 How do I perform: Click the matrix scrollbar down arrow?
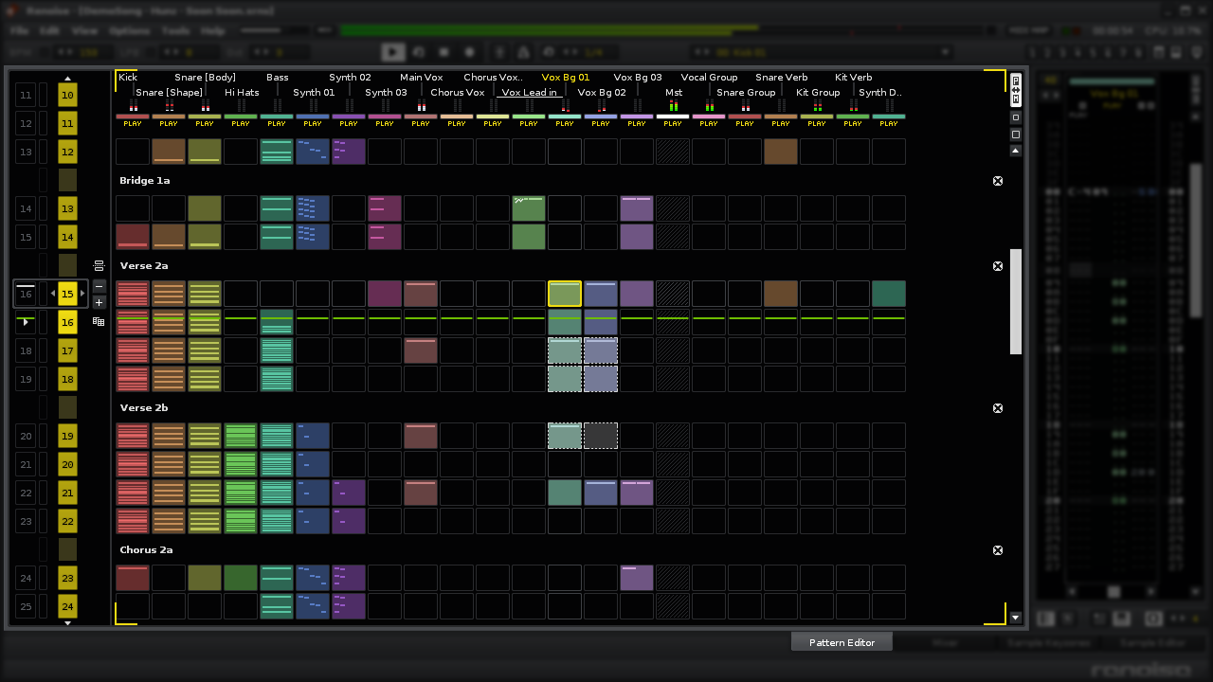(1016, 618)
